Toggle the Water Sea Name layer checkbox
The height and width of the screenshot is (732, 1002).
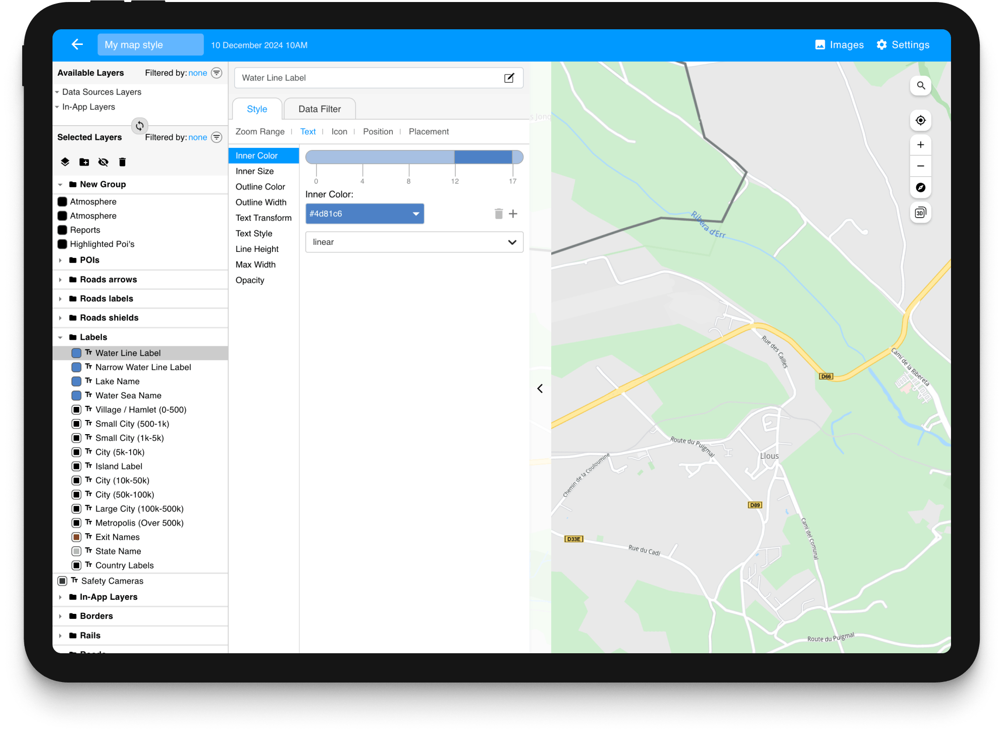[x=76, y=395]
